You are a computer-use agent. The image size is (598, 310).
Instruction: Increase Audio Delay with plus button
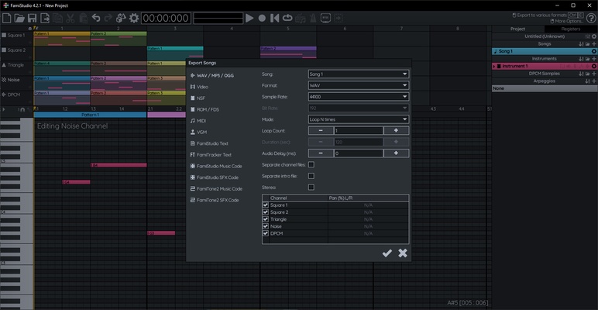coord(397,153)
